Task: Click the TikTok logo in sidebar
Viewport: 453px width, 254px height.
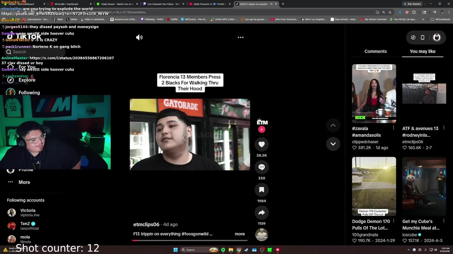Action: click(x=25, y=37)
